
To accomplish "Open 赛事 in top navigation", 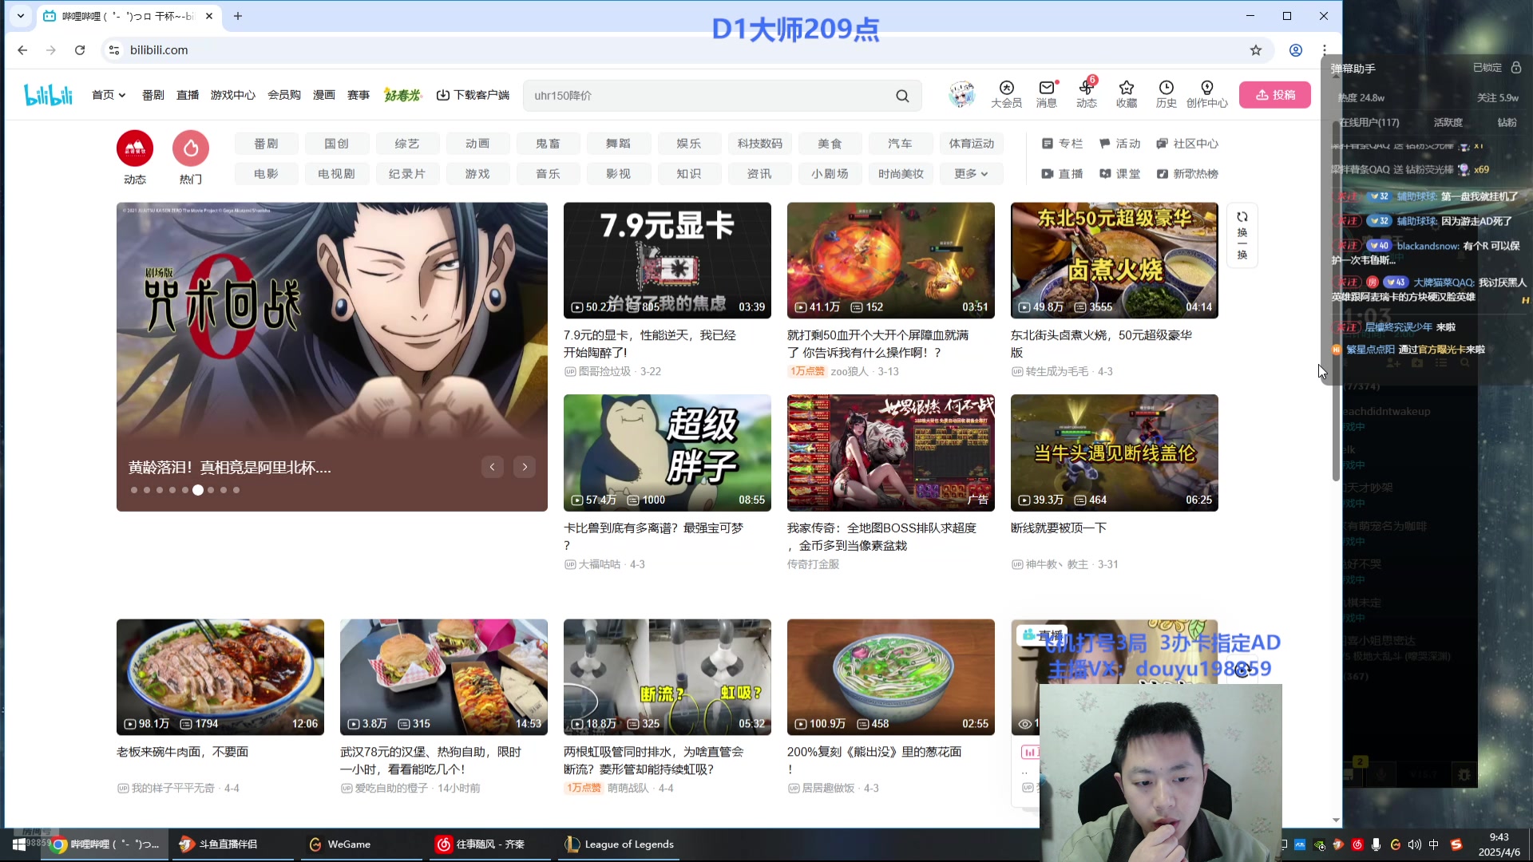I will (x=358, y=95).
